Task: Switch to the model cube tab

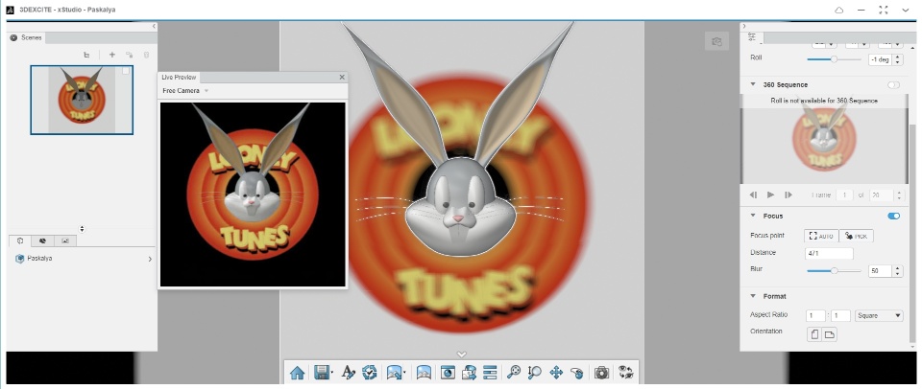Action: pos(20,240)
